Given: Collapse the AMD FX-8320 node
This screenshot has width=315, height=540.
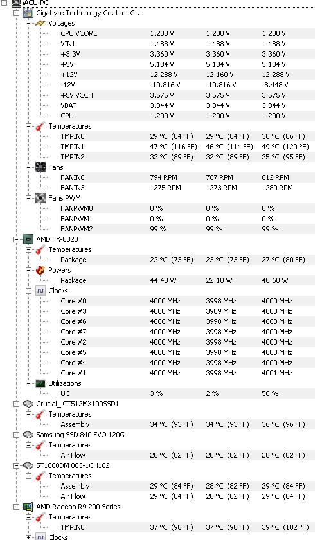Looking at the screenshot, I should pyautogui.click(x=16, y=239).
